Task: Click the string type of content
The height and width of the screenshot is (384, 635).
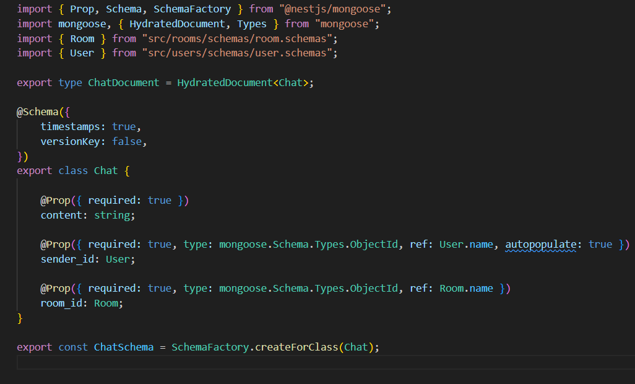Action: coord(112,215)
